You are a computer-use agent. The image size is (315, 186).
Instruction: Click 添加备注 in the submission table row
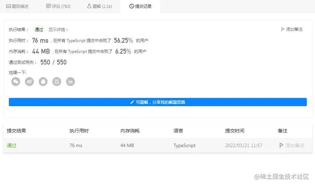(x=292, y=145)
